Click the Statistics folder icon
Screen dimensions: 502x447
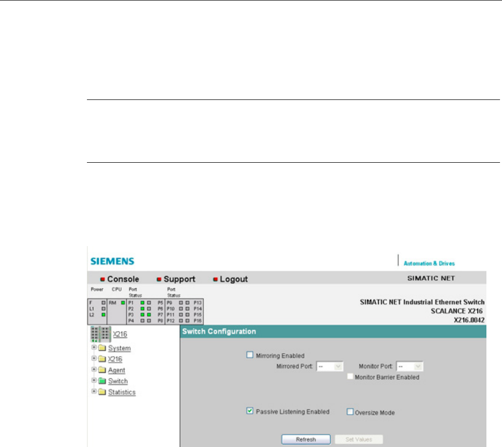click(102, 392)
